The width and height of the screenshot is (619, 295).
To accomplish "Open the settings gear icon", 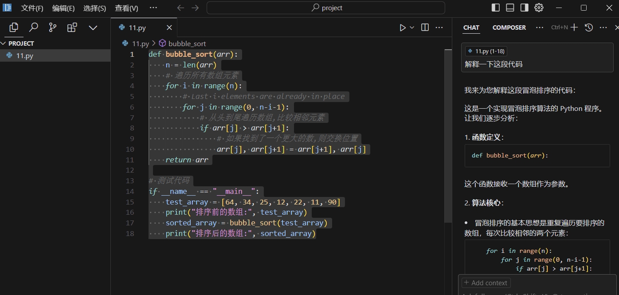I will tap(539, 8).
